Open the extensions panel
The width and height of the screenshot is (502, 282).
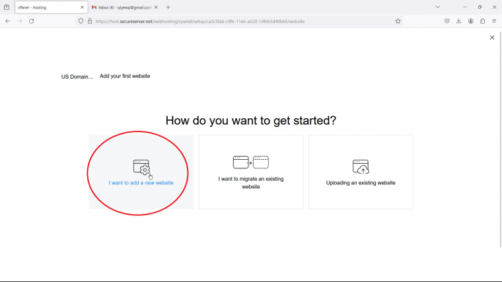[482, 21]
